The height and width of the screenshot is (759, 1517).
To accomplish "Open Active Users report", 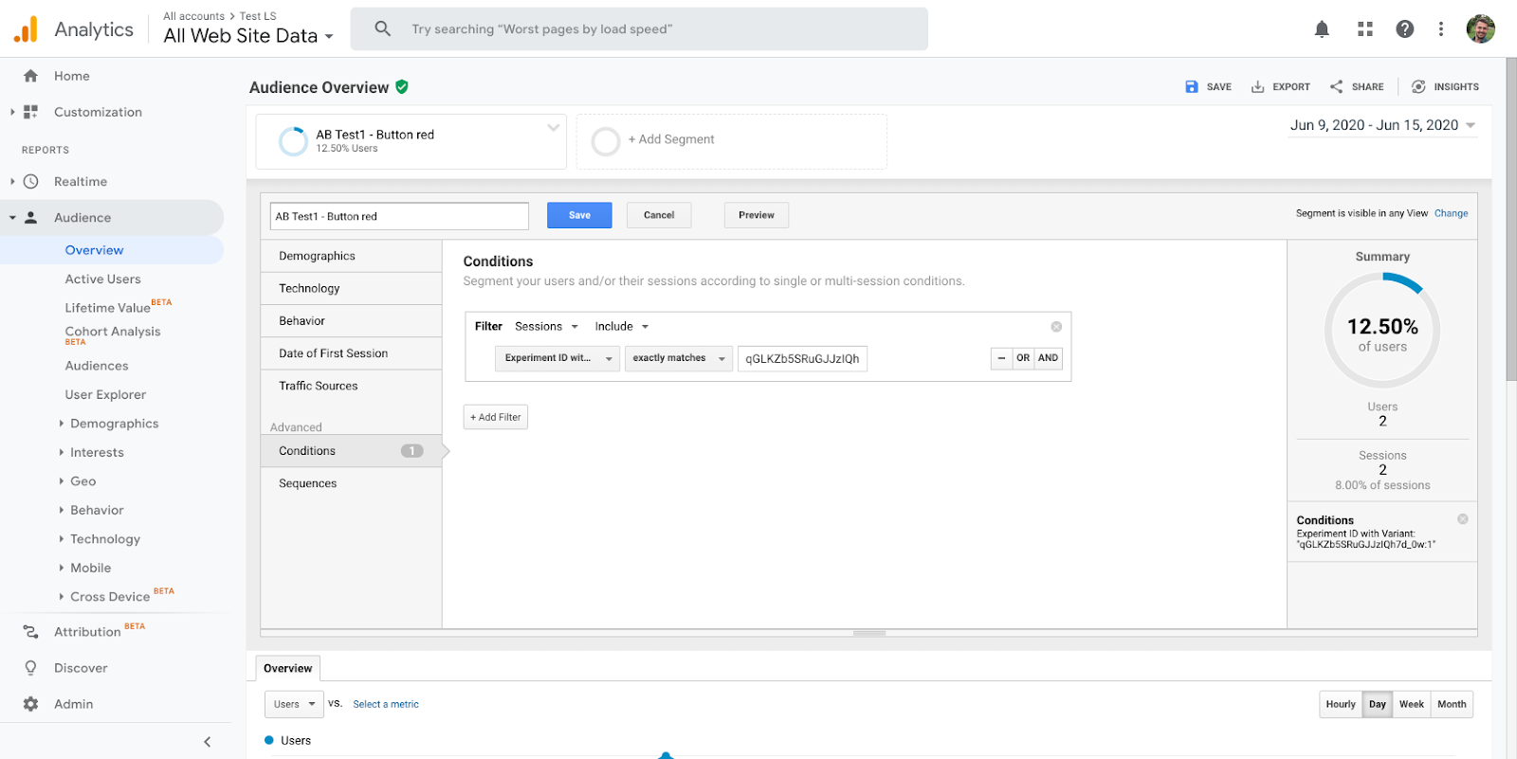I will click(102, 280).
